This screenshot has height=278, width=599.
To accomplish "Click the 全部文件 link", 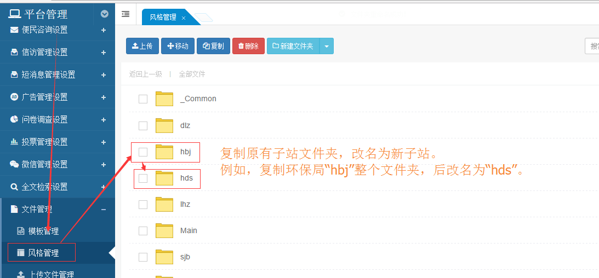I will tap(192, 74).
